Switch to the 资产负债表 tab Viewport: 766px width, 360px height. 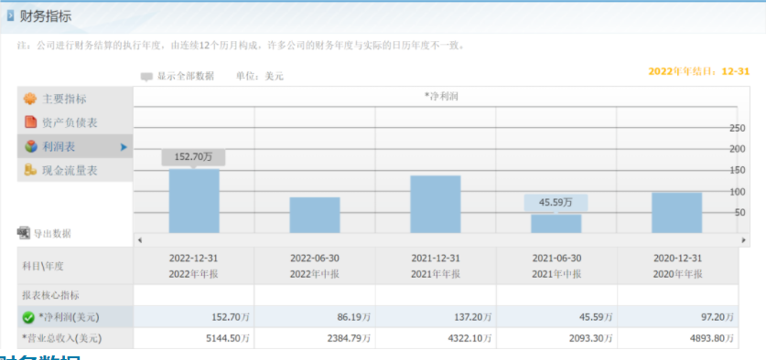(x=75, y=122)
